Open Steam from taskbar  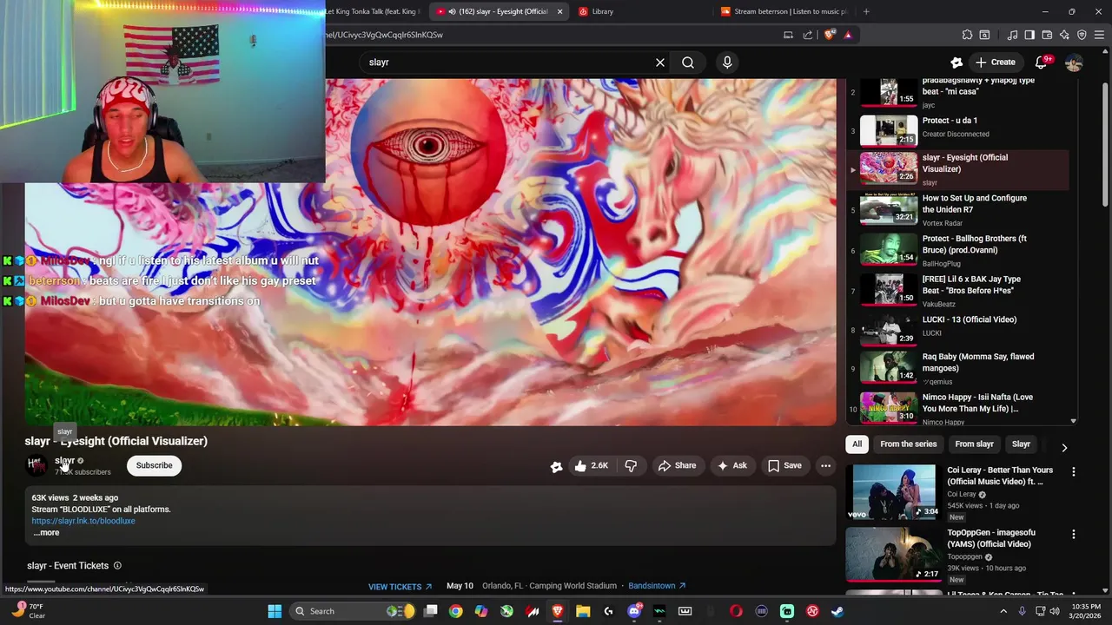pos(837,611)
